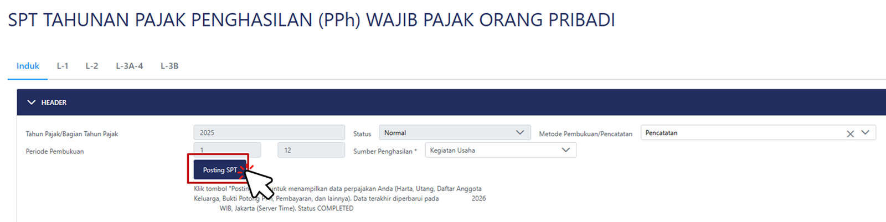Clear the Pencatatan selection with the X icon
886x222 pixels.
(x=850, y=134)
